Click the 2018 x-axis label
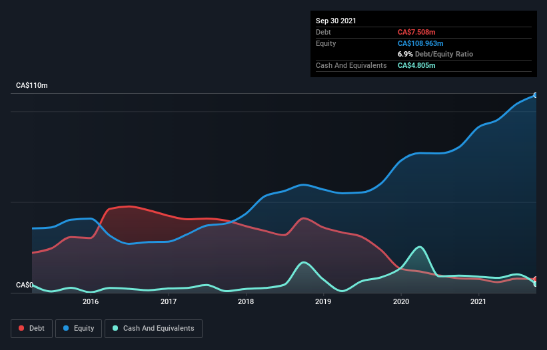The width and height of the screenshot is (547, 350). click(x=246, y=301)
